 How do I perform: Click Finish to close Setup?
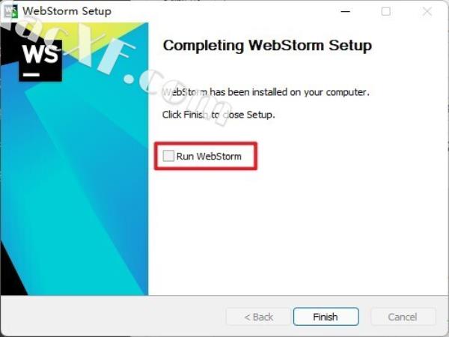click(326, 317)
